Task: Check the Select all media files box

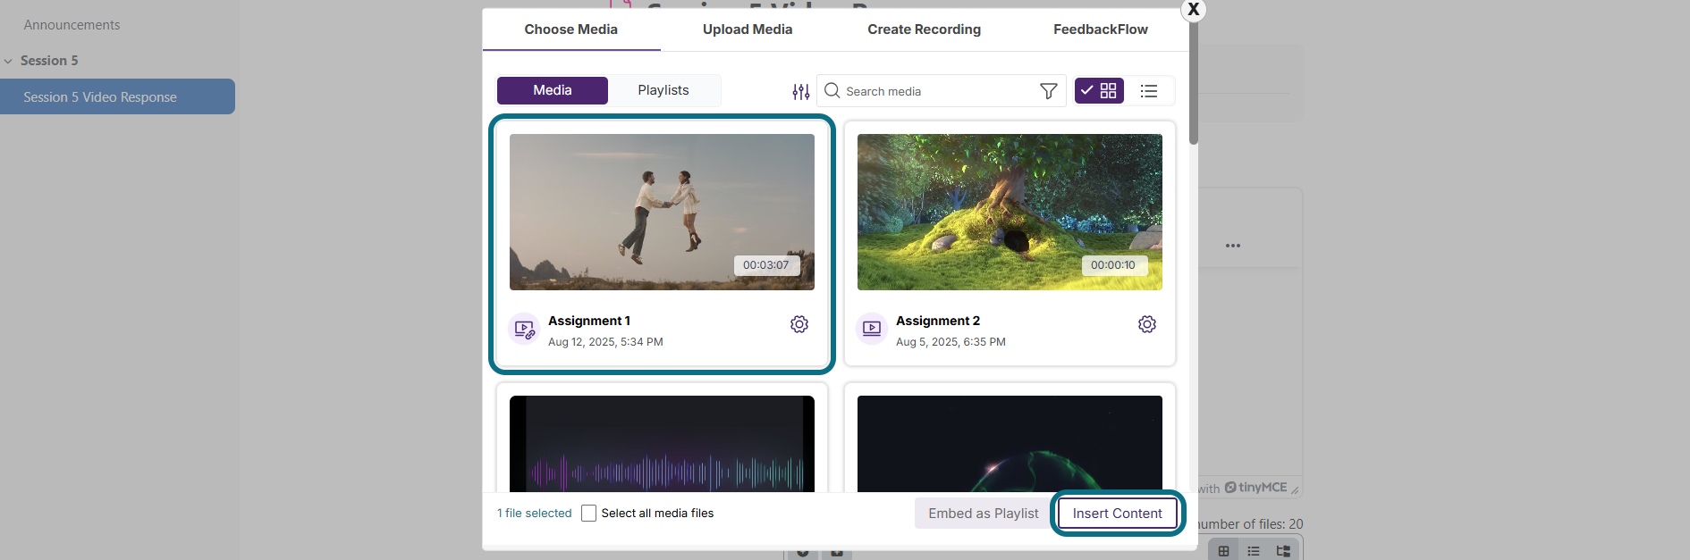Action: click(x=588, y=513)
